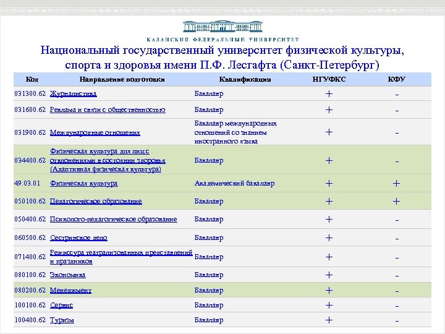Open the Психолого-педагогическое образование link
Screen dimensions: 445x334
[x=114, y=219]
